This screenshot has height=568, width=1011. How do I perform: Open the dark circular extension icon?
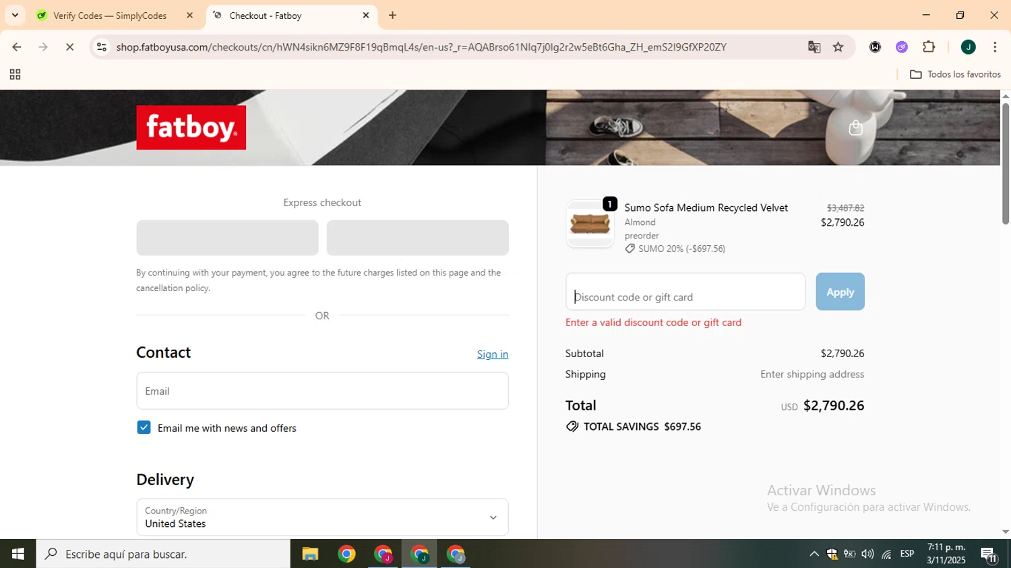[x=875, y=47]
